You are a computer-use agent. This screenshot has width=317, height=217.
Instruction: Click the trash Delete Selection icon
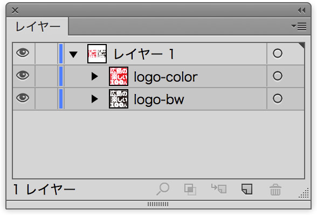pos(275,190)
